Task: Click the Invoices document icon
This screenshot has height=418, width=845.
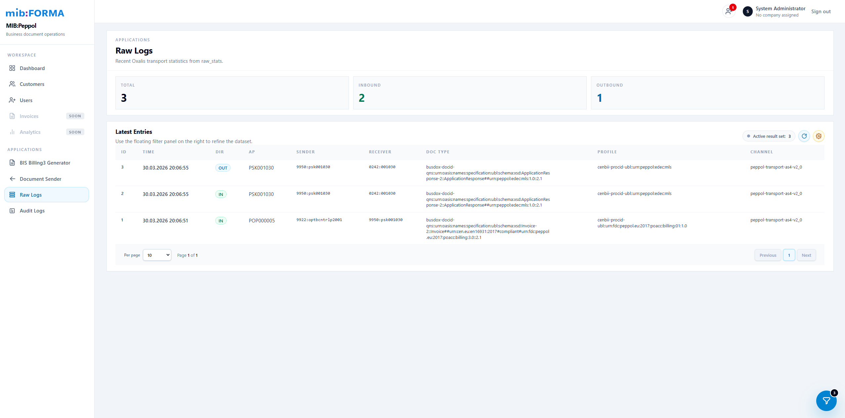Action: coord(12,116)
